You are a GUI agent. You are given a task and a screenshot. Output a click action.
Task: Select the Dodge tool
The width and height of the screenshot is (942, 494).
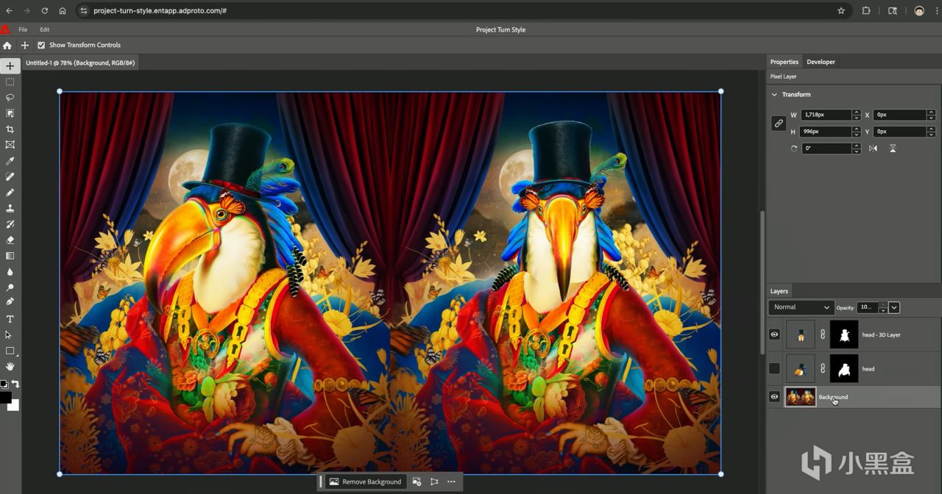(10, 287)
